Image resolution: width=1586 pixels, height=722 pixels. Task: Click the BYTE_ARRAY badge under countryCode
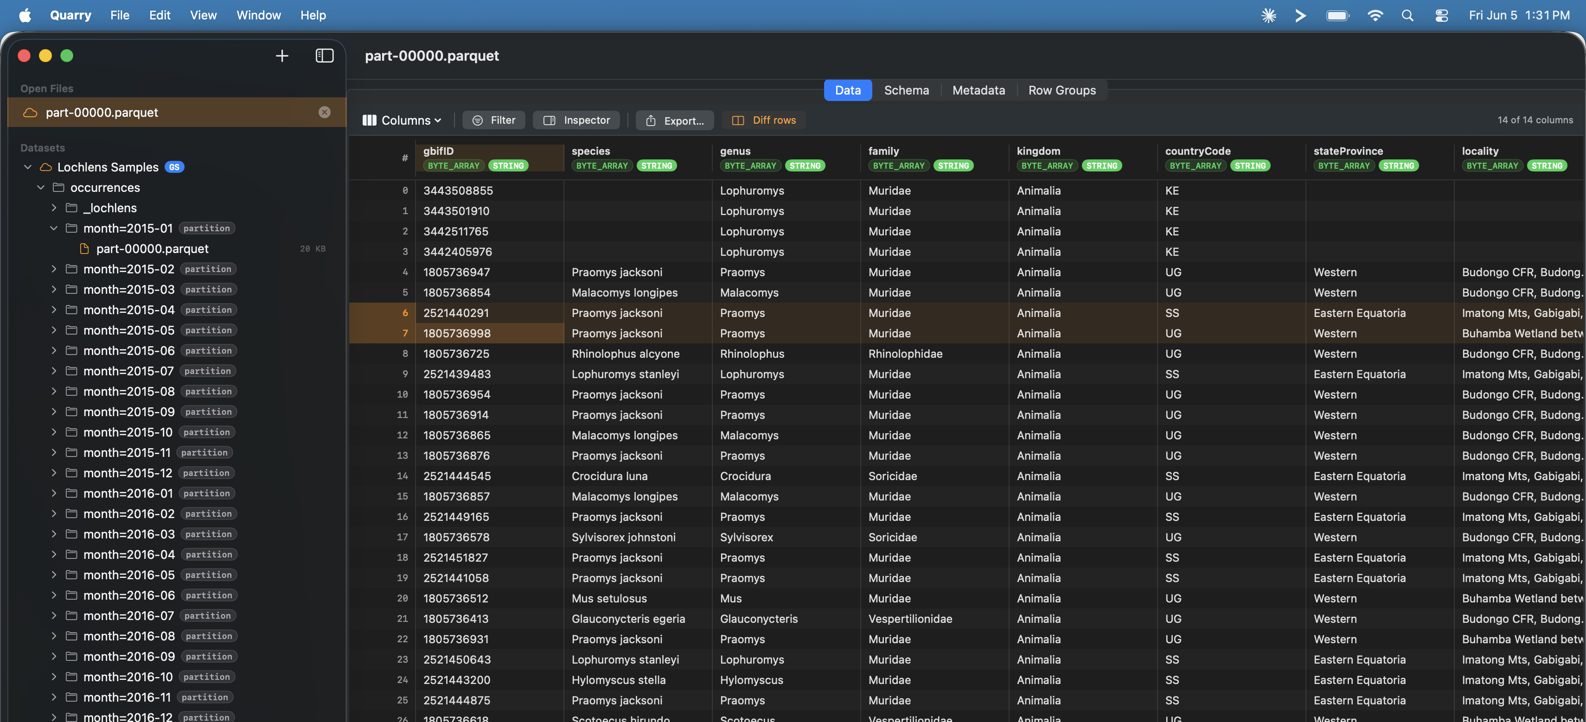click(x=1196, y=166)
